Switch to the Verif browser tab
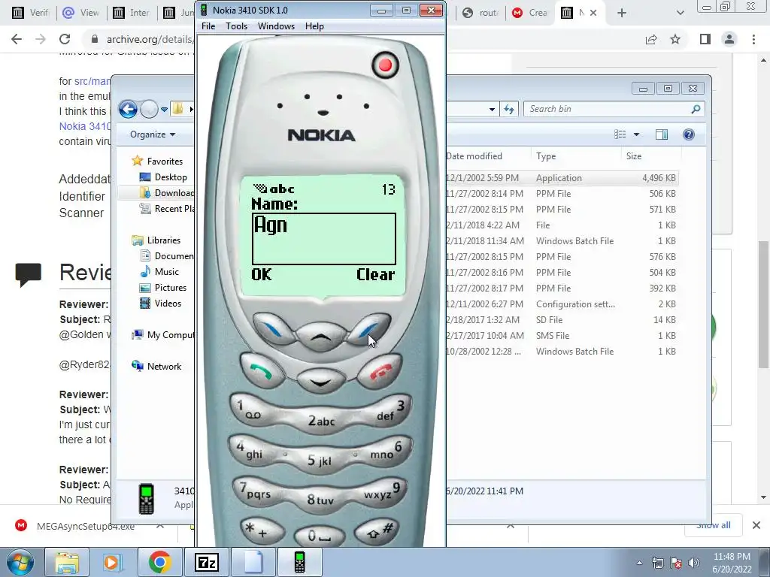Image resolution: width=770 pixels, height=577 pixels. point(31,13)
